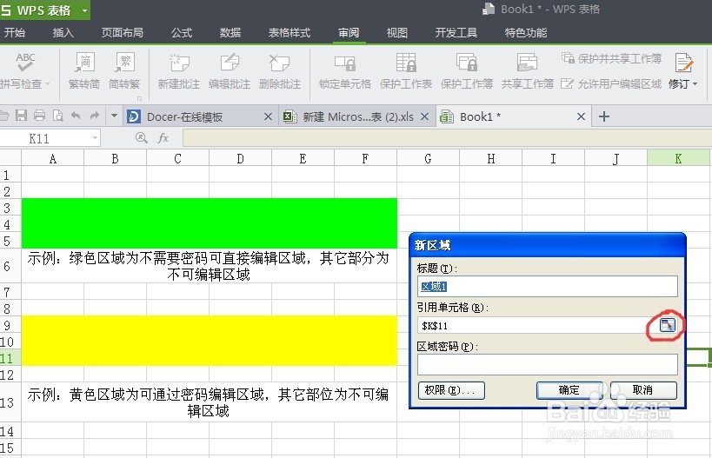Click the yellow merged cell region
Image resolution: width=712 pixels, height=458 pixels.
(x=210, y=341)
